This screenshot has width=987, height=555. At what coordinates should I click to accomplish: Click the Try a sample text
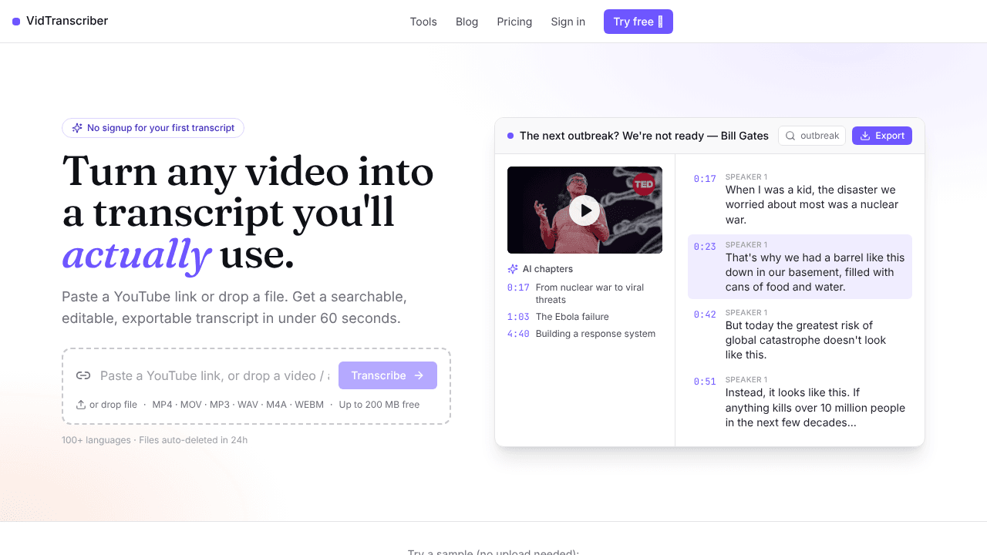pos(493,552)
